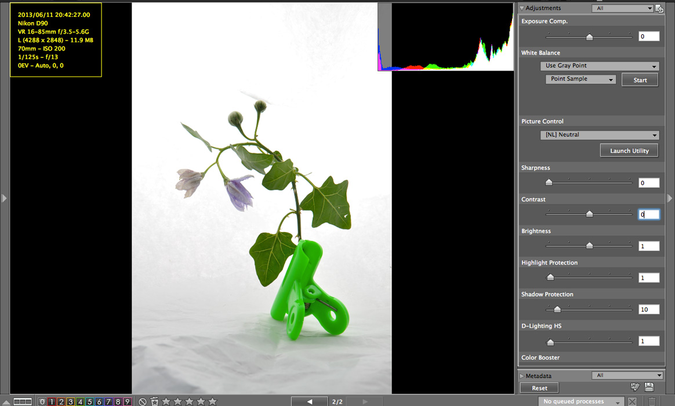Screen dimensions: 675x406
Task: Click the 'White Balance' section label
Action: tap(540, 53)
